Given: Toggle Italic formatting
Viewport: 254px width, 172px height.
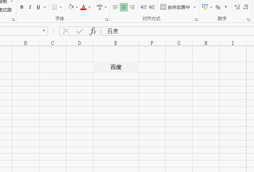Looking at the screenshot, I should [30, 7].
